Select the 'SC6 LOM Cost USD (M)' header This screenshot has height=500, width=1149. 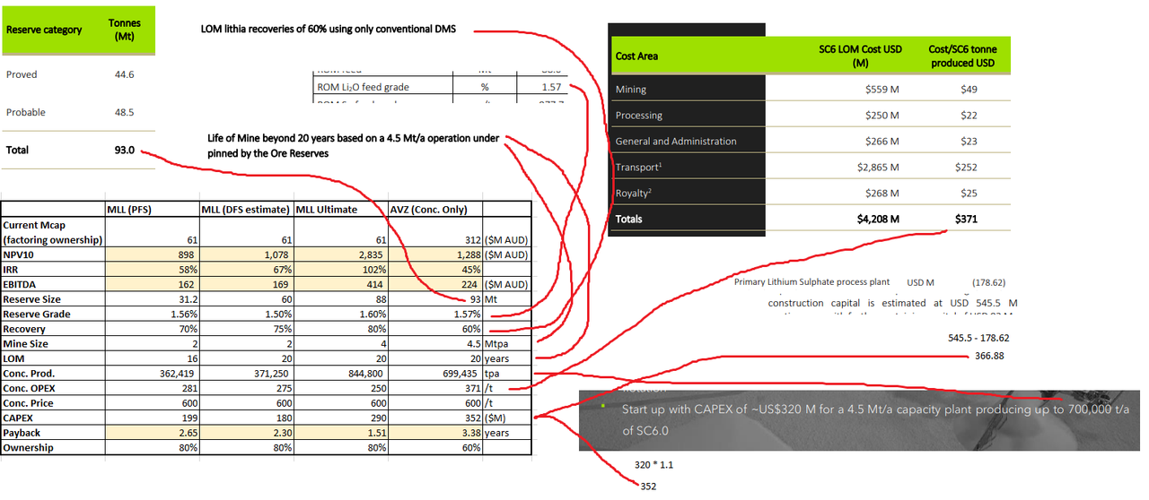click(861, 55)
